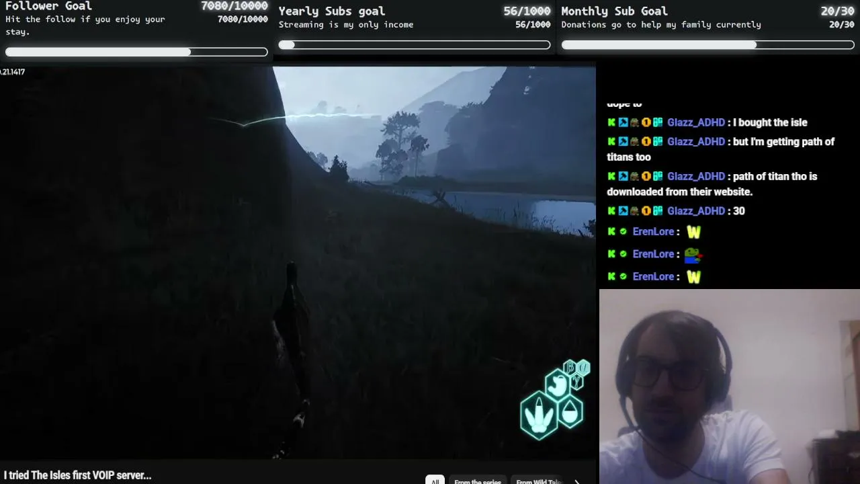Screen dimensions: 860x484
Task: Click the chat text "titans too"
Action: (629, 157)
